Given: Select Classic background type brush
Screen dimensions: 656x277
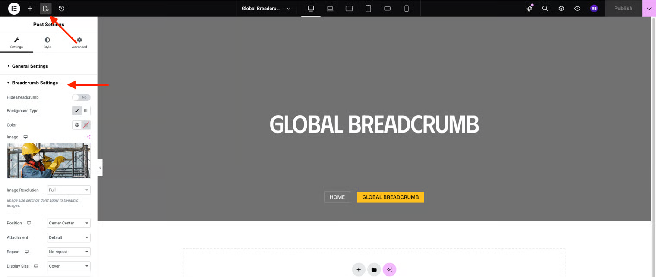Looking at the screenshot, I should point(77,111).
